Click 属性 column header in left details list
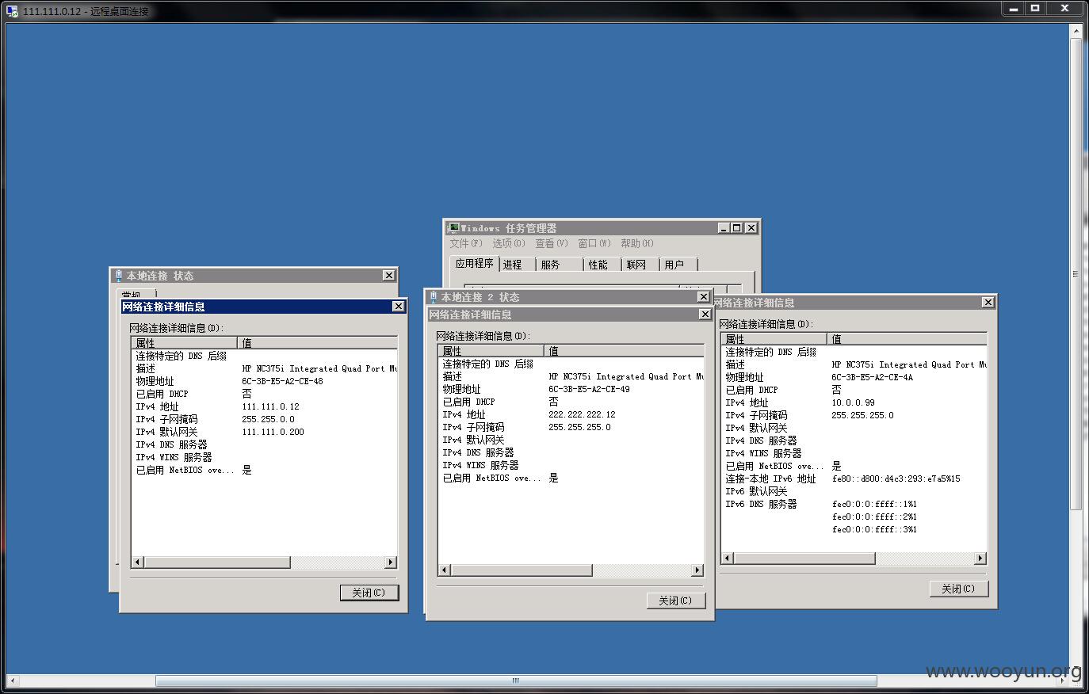The height and width of the screenshot is (694, 1089). [x=185, y=343]
